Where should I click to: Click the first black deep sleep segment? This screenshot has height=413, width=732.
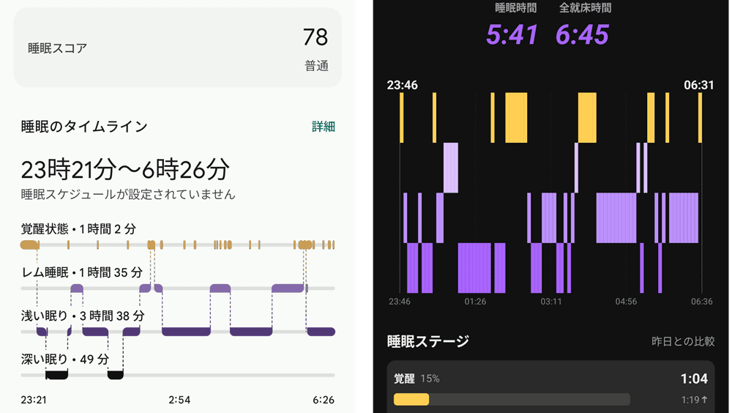click(x=57, y=374)
